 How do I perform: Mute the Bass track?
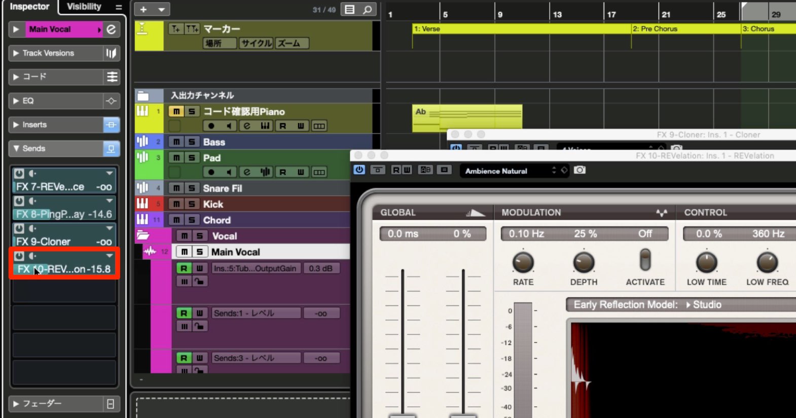pos(176,142)
